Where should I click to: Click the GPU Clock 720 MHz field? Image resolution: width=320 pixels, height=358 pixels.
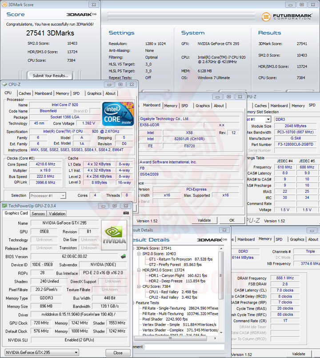[41, 323]
